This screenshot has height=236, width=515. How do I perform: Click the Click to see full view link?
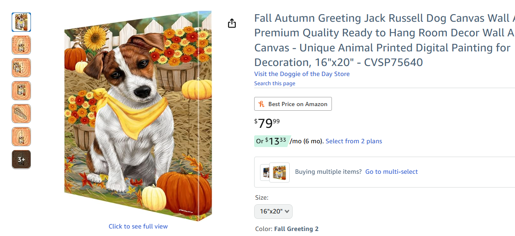click(x=138, y=226)
